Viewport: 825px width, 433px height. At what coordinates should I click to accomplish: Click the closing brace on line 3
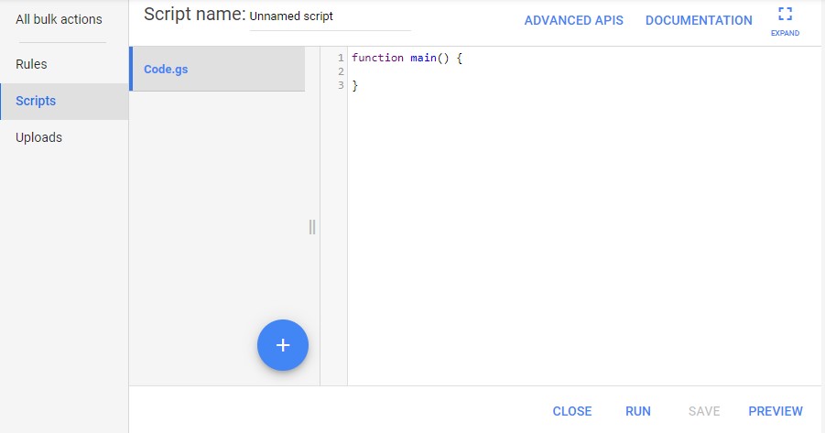point(354,85)
